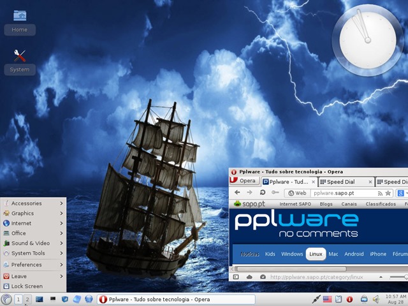Open the Windows category
Viewport: 408px width, 306px height.
click(292, 254)
